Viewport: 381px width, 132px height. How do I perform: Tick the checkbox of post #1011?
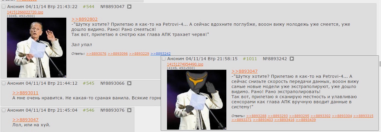point(164,59)
